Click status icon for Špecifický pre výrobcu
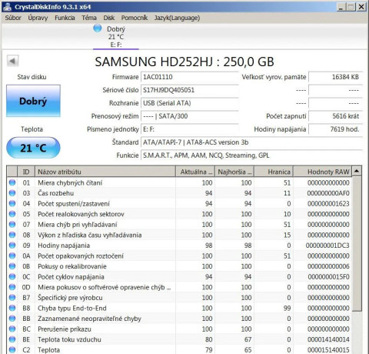369x354 pixels. (12, 298)
